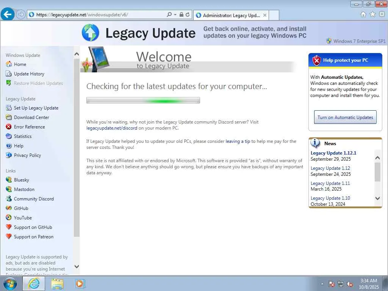The height and width of the screenshot is (291, 388).
Task: Click the browser Forward arrow button
Action: (x=21, y=14)
